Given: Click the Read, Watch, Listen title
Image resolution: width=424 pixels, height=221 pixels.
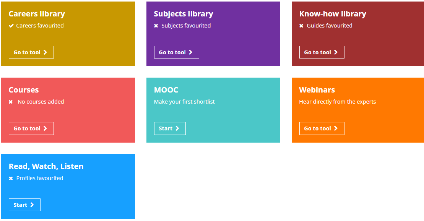Looking at the screenshot, I should [46, 166].
